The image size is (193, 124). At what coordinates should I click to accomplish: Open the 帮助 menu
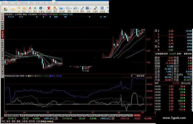click(56, 3)
